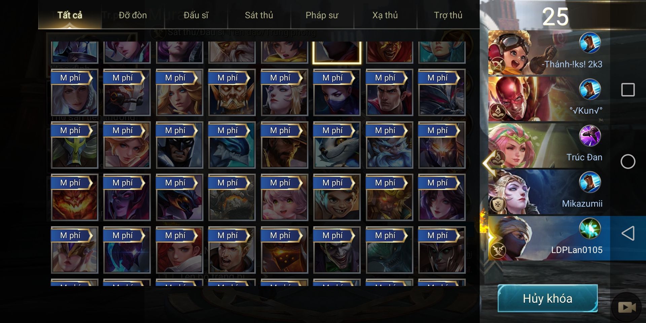Pick the Joker hero portrait
This screenshot has height=323, width=646.
click(x=337, y=250)
